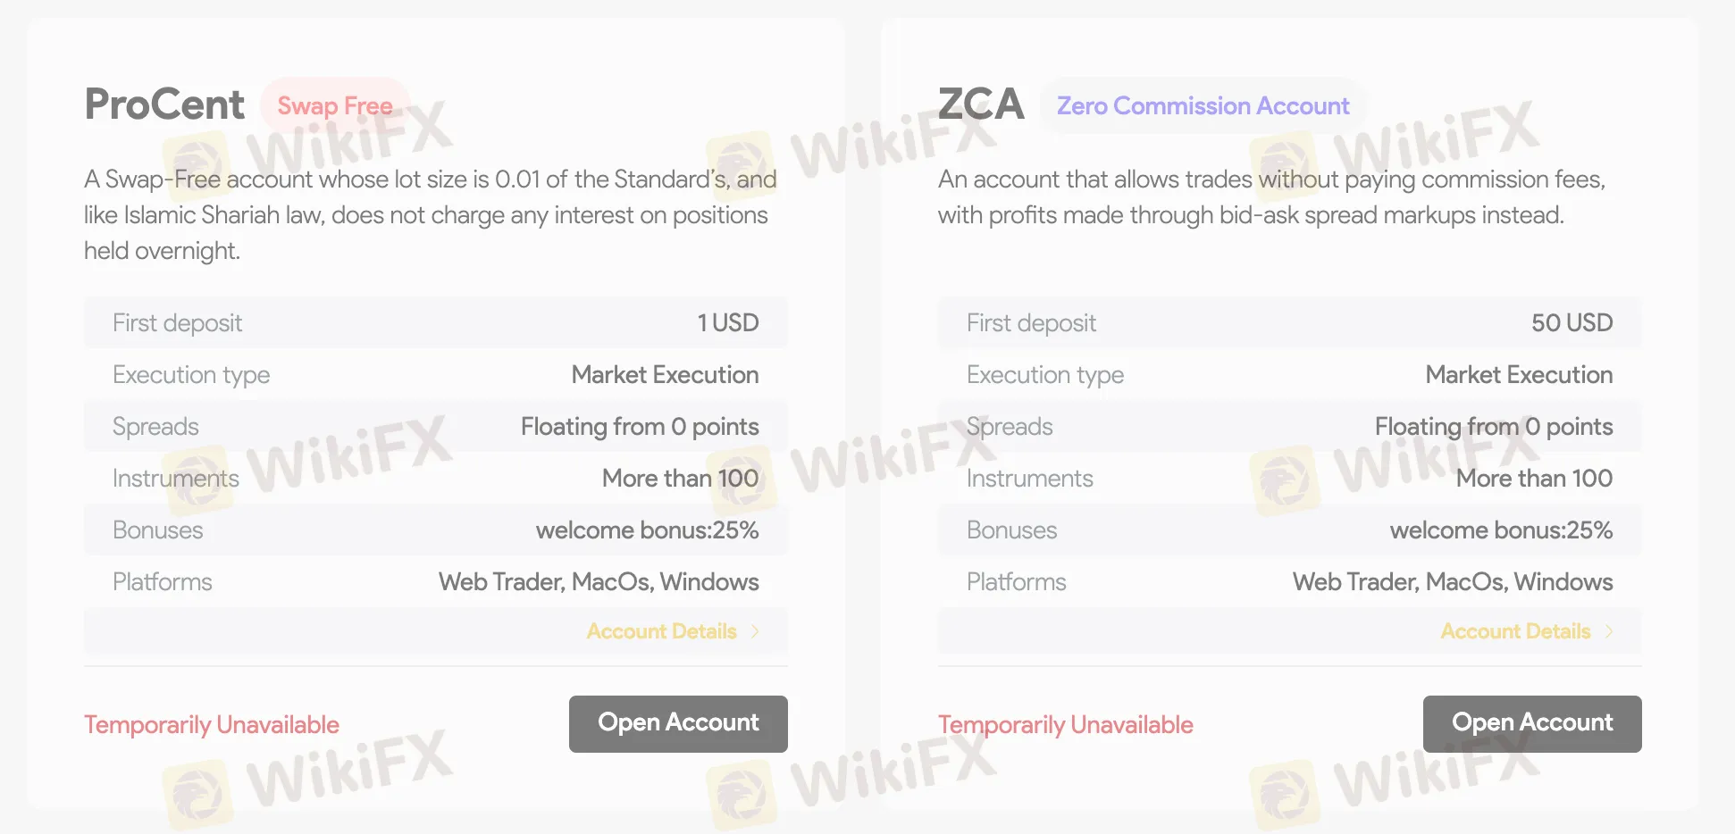Click the ProCent First deposit 1 USD value

[x=727, y=322]
